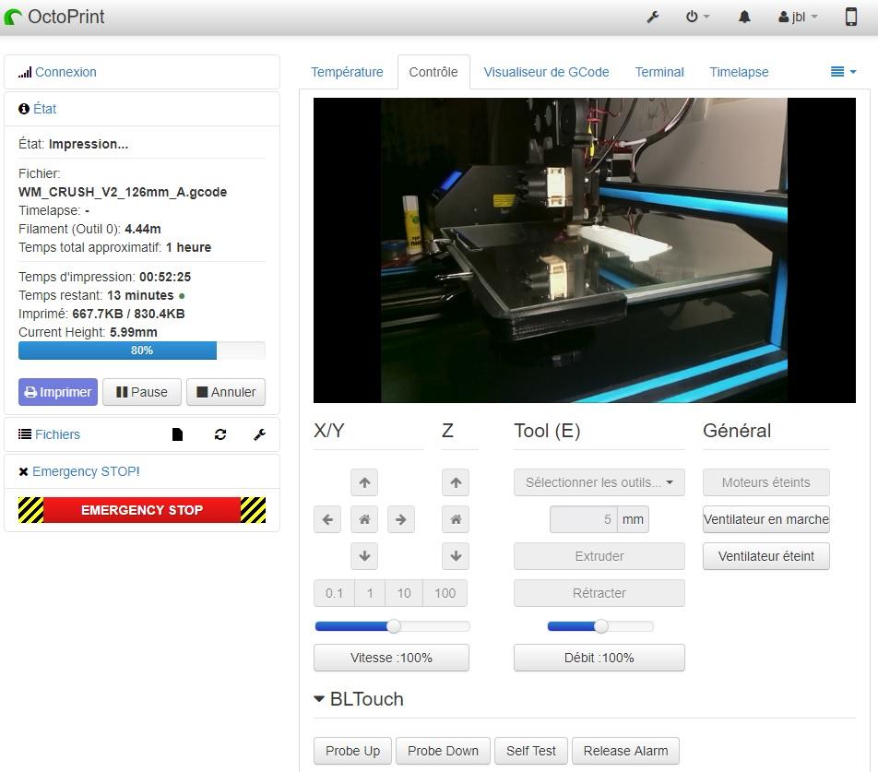Home the Z axis
The width and height of the screenshot is (878, 772).
456,519
